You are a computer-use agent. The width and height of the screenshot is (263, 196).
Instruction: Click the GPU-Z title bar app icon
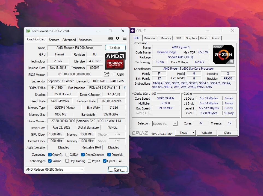[28, 31]
